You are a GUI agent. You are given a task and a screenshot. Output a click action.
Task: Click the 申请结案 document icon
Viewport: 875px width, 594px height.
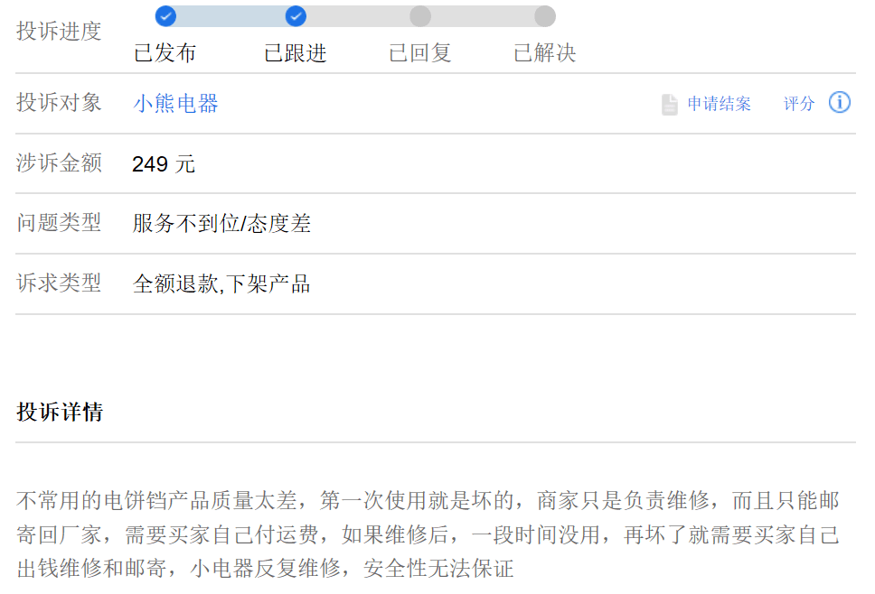pyautogui.click(x=669, y=103)
